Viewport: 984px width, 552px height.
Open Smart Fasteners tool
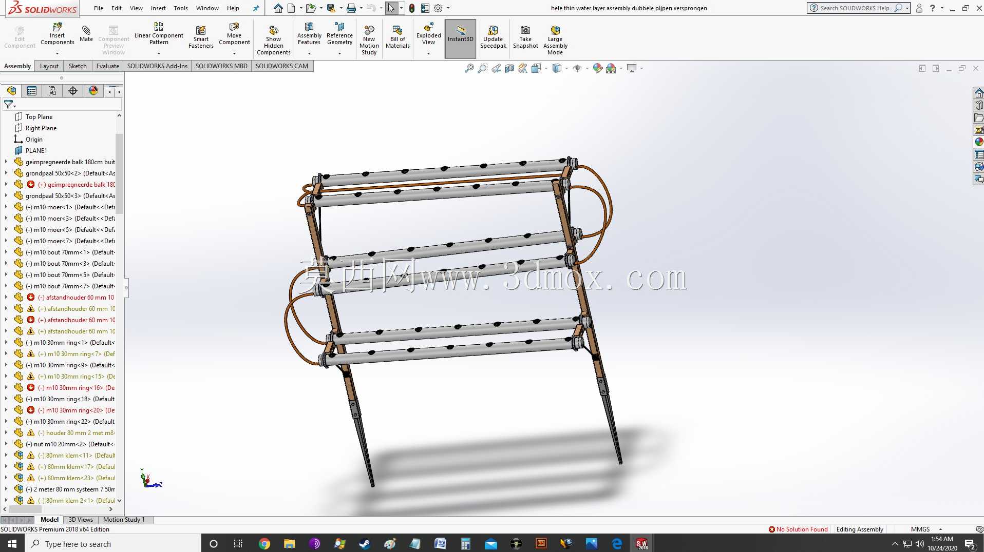click(x=201, y=37)
